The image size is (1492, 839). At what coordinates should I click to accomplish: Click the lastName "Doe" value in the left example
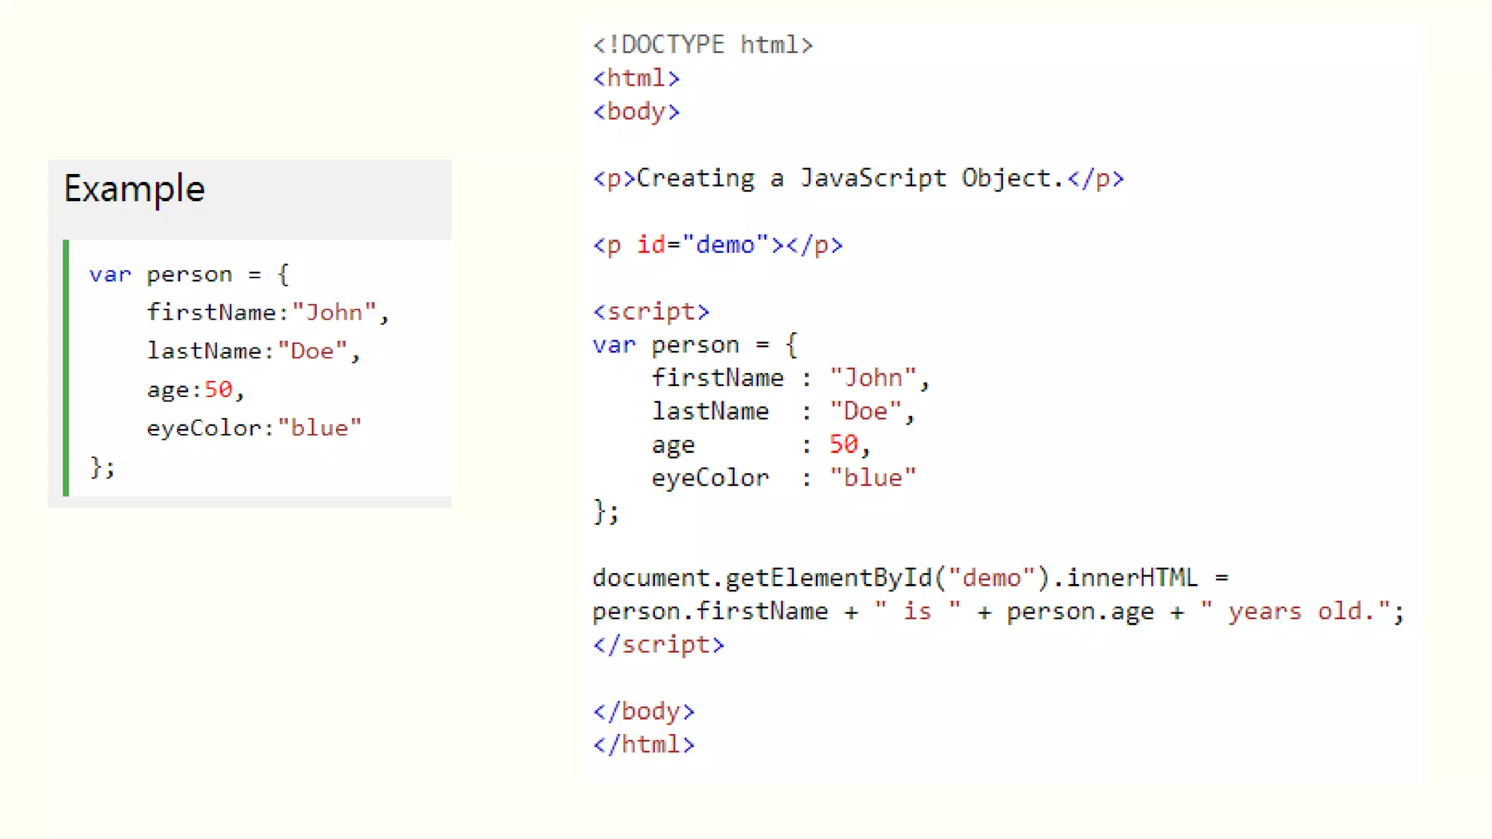pos(312,351)
